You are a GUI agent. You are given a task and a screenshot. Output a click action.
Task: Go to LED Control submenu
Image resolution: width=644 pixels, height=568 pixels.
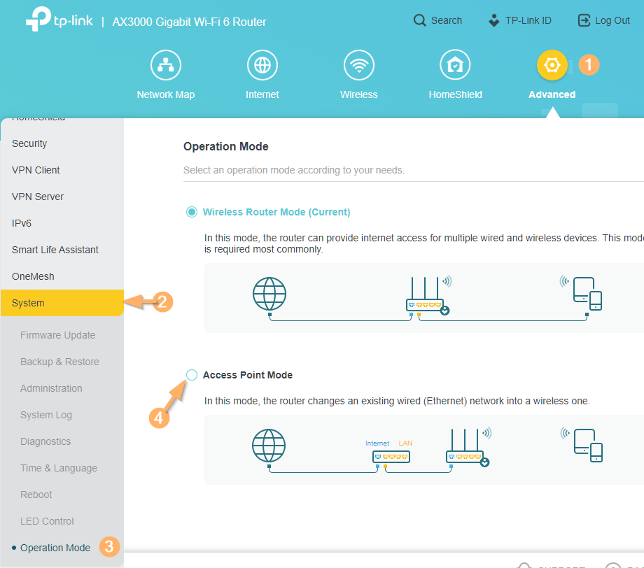[x=47, y=521]
